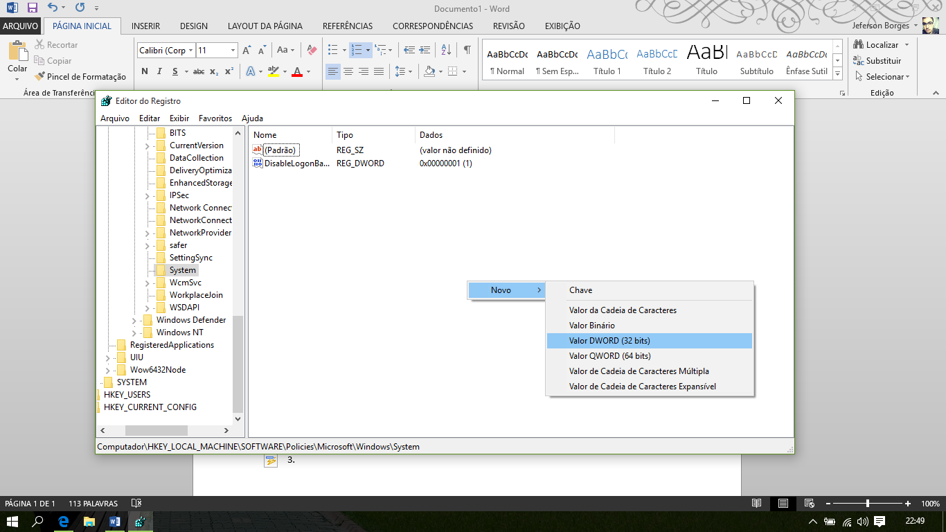Image resolution: width=946 pixels, height=532 pixels.
Task: Click the shading paint bucket icon
Action: click(x=429, y=71)
